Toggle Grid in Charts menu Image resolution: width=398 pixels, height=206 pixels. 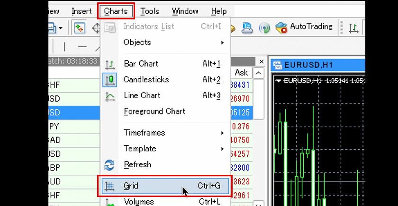tap(165, 186)
